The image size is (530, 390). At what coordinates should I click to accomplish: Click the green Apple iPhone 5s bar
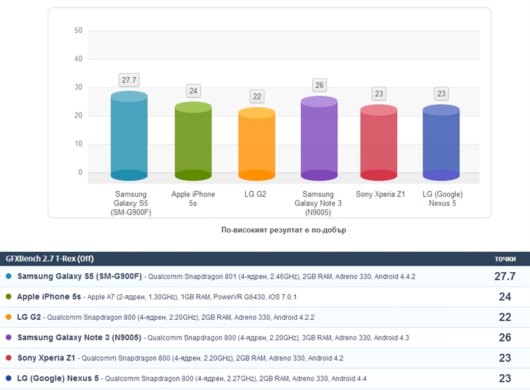(193, 141)
